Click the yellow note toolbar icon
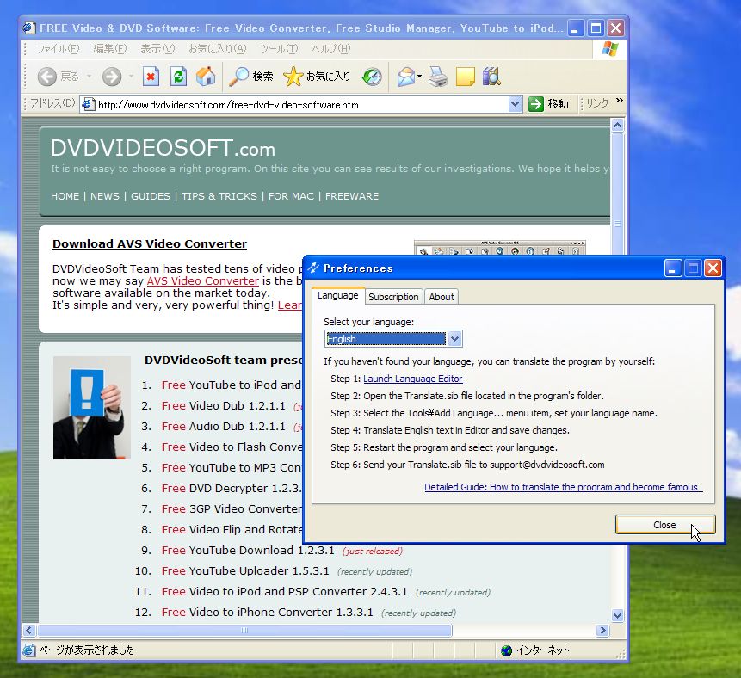The height and width of the screenshot is (678, 741). coord(465,77)
